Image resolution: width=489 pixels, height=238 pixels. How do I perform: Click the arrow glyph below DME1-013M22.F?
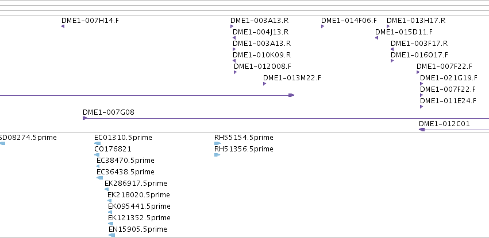(x=265, y=84)
